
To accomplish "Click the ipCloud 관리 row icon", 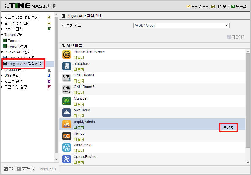I will 49,70.
